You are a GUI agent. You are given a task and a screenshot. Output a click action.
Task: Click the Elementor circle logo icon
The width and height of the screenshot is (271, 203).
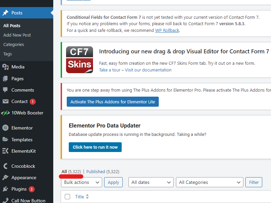[5, 128]
